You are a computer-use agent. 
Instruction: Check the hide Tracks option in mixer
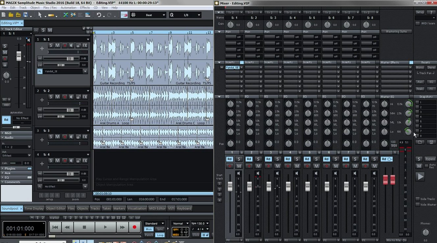coord(418,199)
